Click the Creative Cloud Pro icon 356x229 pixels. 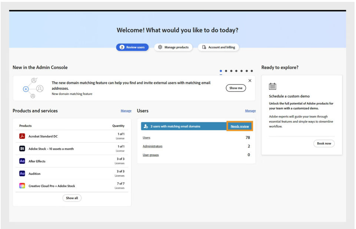[22, 186]
